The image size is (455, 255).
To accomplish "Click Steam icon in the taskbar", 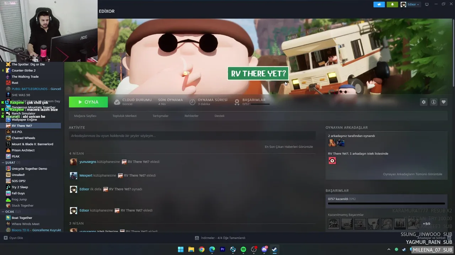I will coord(274,249).
